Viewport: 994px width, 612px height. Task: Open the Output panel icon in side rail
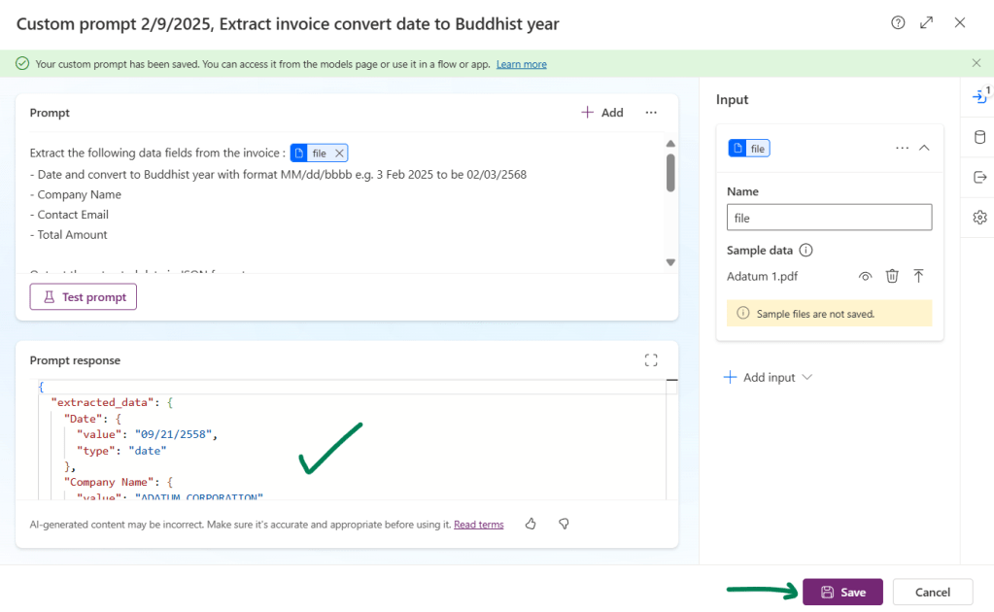click(979, 177)
